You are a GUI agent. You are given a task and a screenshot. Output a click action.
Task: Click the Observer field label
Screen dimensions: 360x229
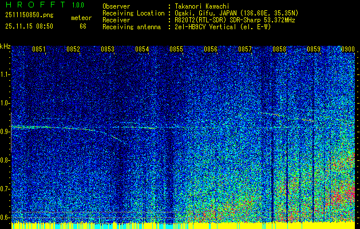coord(116,6)
